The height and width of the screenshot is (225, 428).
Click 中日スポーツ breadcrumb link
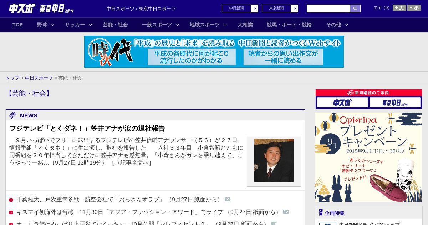(39, 78)
